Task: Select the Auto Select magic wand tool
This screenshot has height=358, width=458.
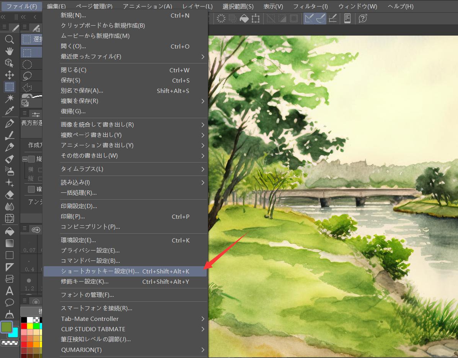Action: click(9, 99)
